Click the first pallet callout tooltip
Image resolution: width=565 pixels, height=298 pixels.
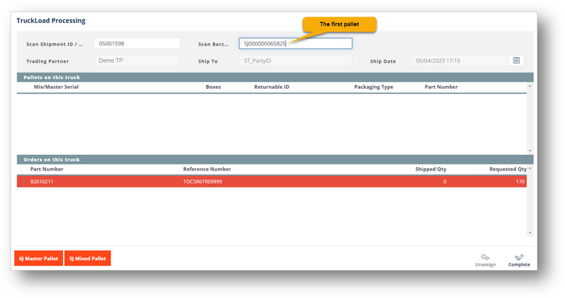(339, 24)
